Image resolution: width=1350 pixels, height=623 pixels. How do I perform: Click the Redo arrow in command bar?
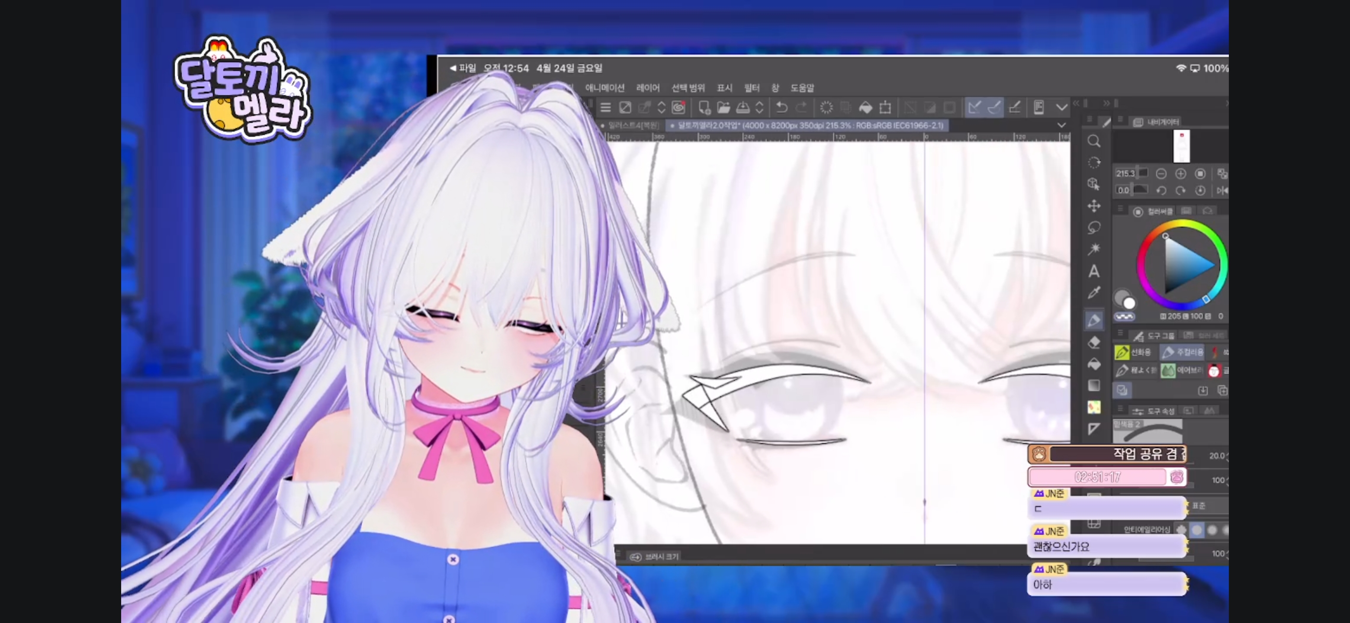click(801, 107)
